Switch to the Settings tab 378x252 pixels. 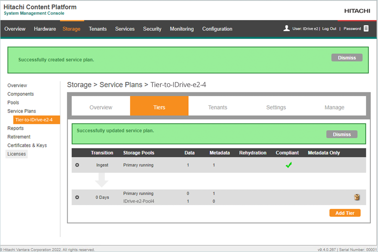coord(276,108)
